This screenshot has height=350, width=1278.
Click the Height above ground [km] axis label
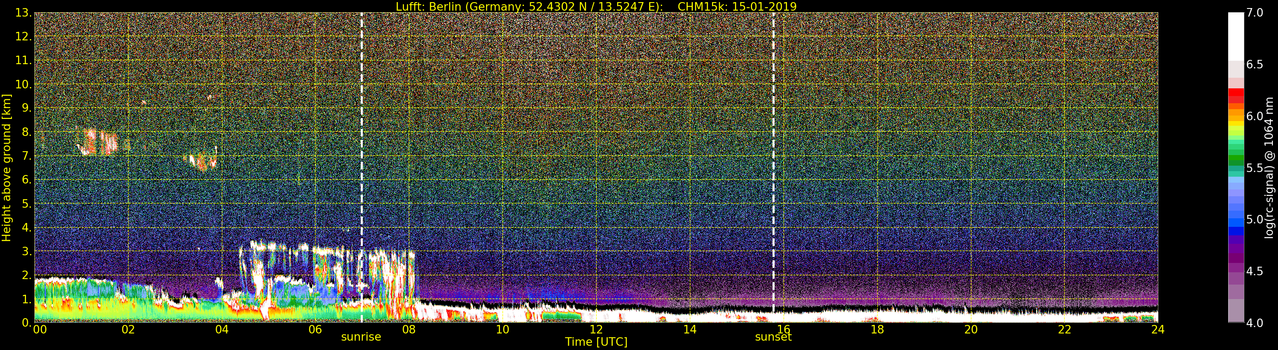(6, 167)
